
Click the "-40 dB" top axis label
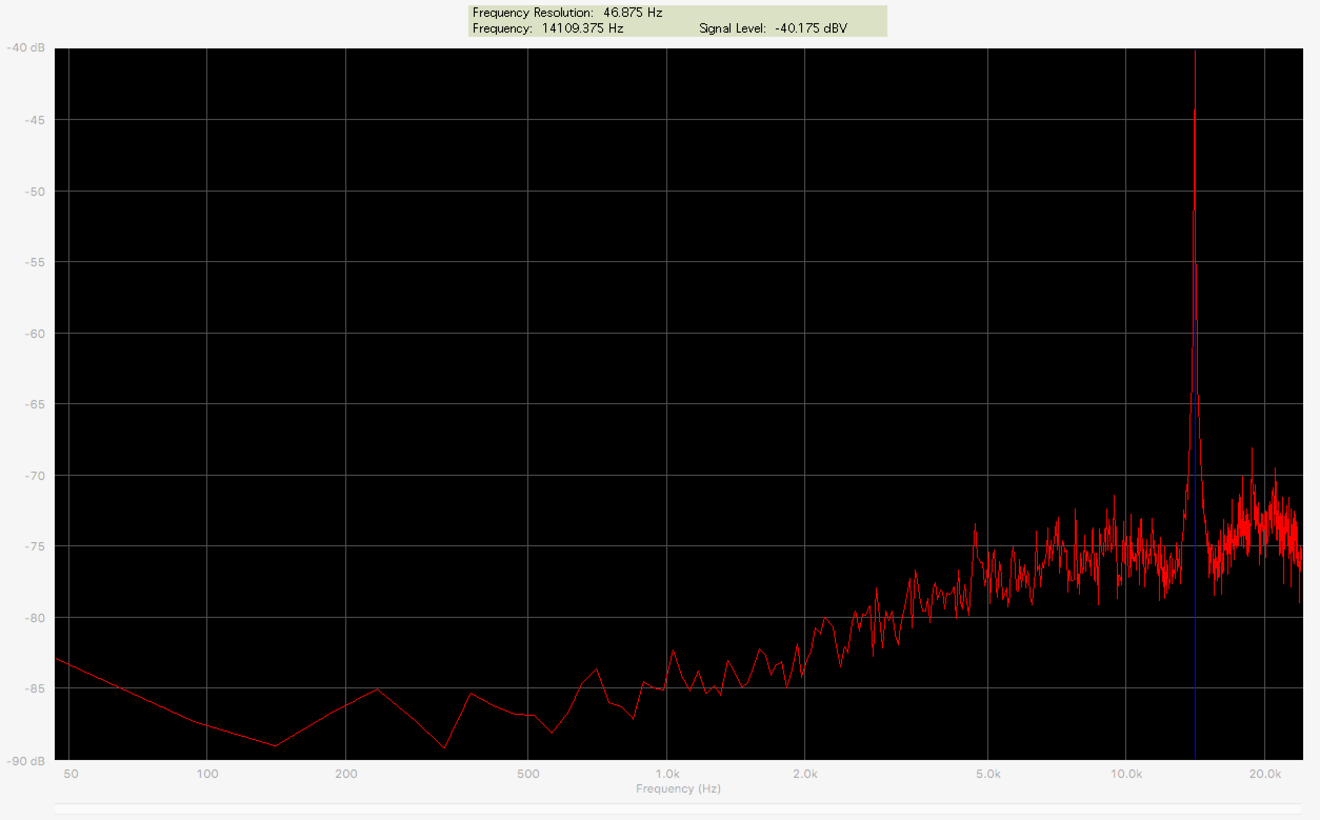pos(25,48)
